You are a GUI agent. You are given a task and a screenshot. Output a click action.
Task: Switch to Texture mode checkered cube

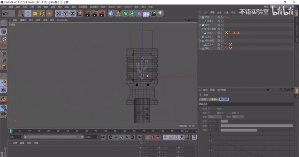click(3, 39)
